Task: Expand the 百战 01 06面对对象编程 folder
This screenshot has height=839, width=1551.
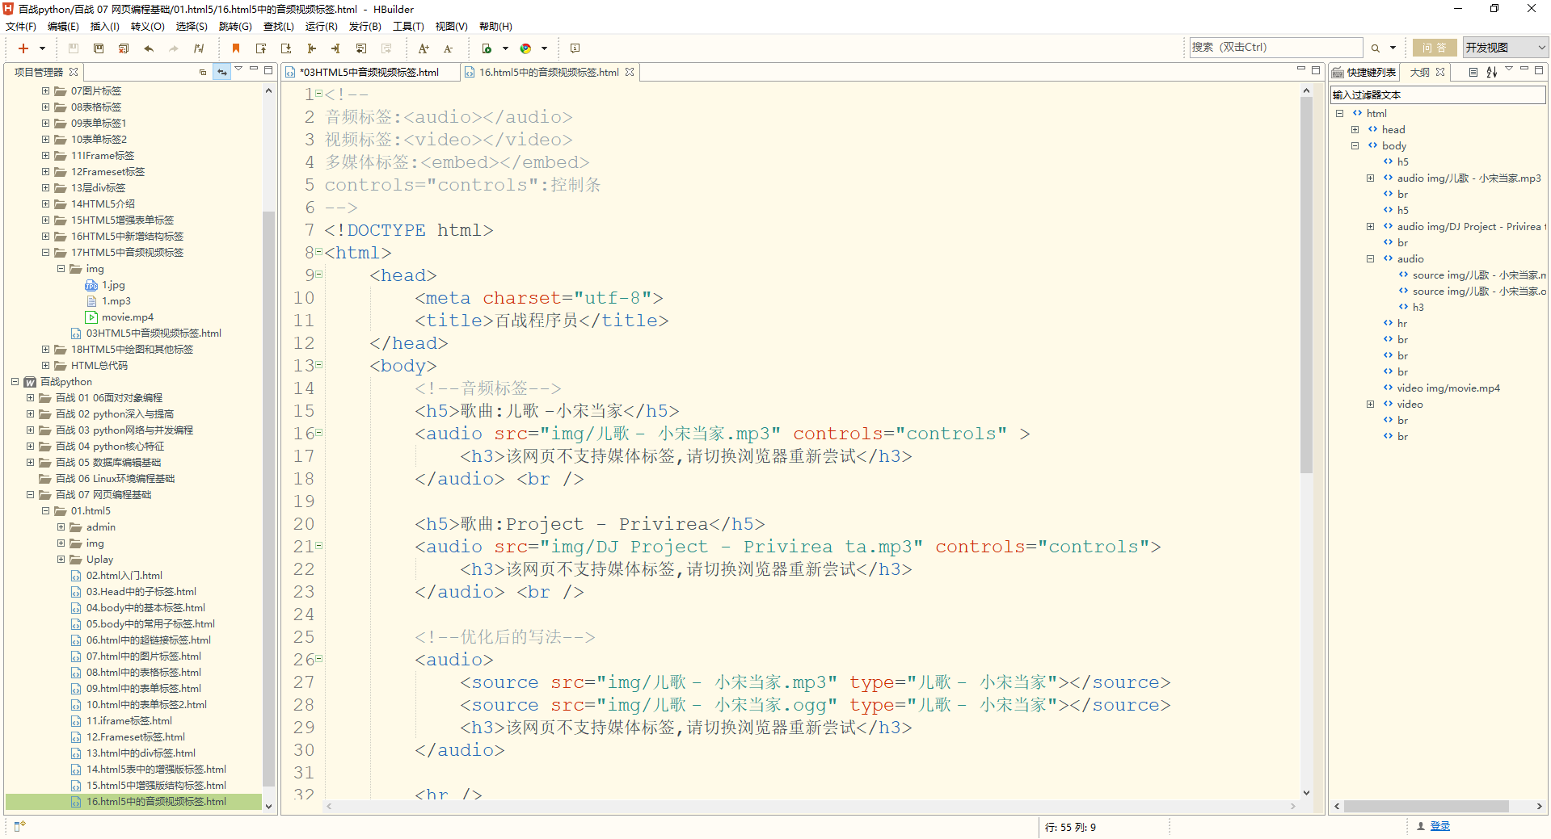Action: pyautogui.click(x=31, y=398)
